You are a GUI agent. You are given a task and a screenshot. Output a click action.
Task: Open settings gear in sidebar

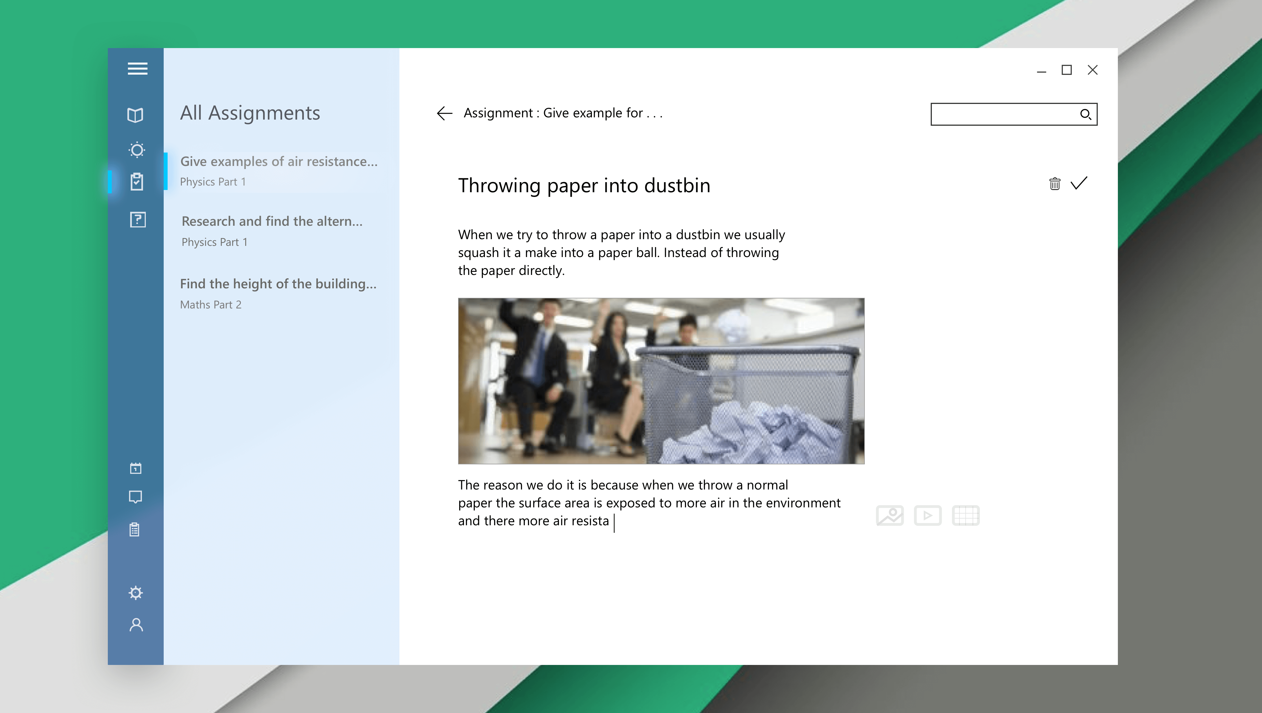tap(136, 593)
